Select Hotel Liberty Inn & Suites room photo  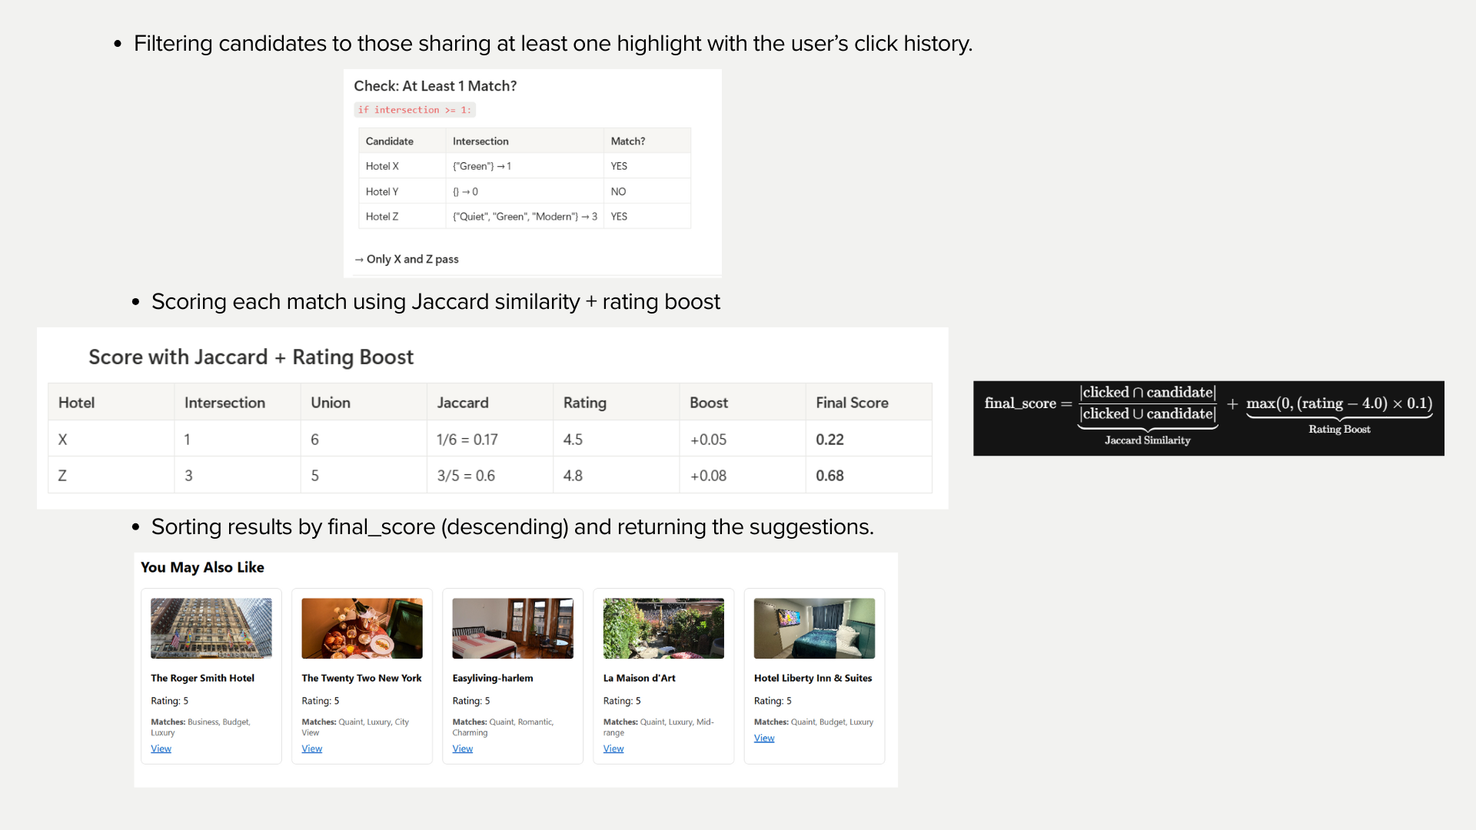click(x=813, y=628)
